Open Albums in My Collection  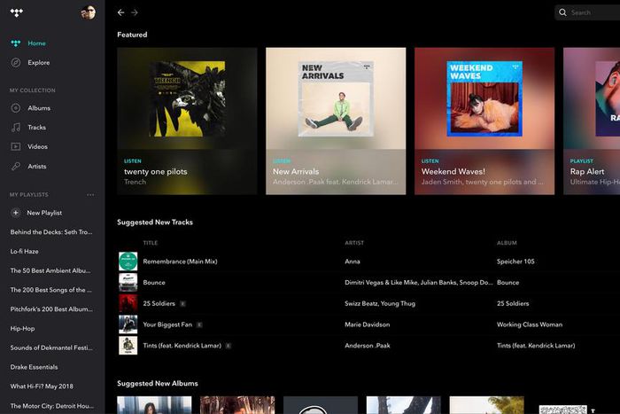click(x=39, y=108)
